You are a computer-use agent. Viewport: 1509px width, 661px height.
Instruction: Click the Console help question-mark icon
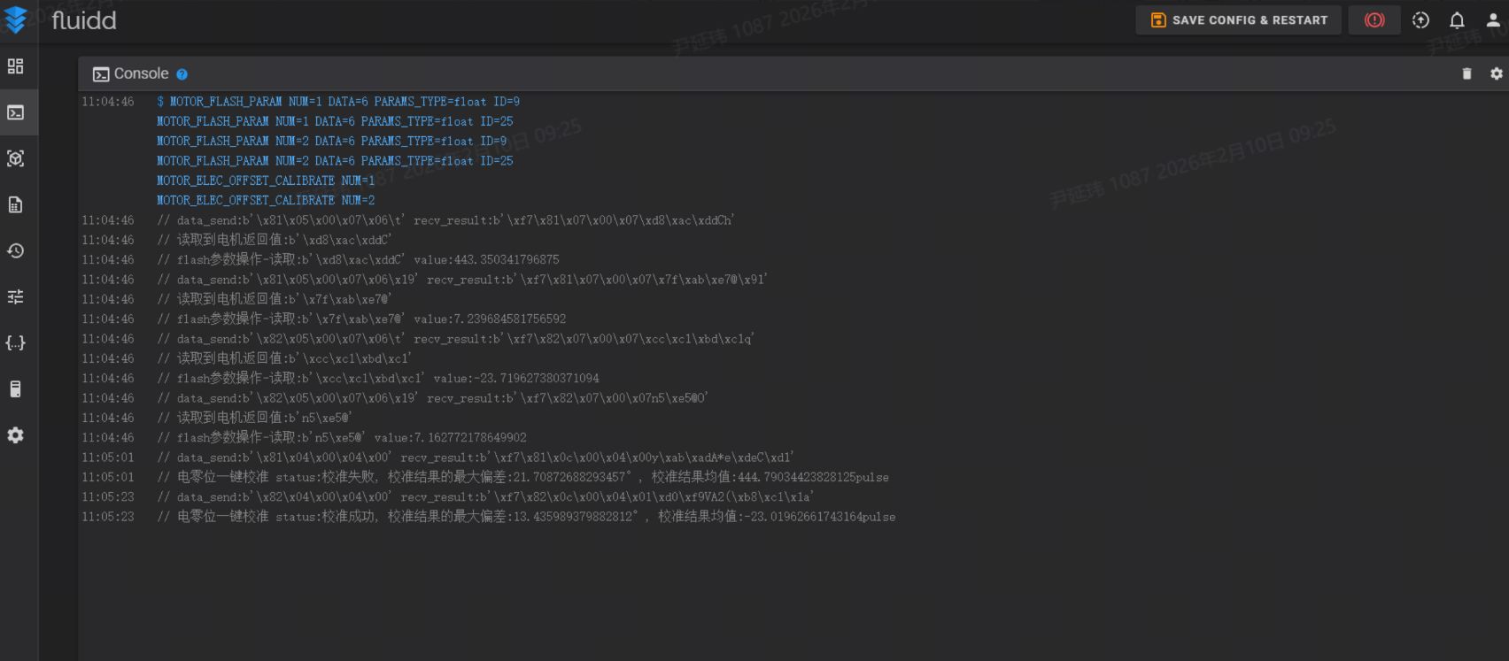tap(182, 74)
